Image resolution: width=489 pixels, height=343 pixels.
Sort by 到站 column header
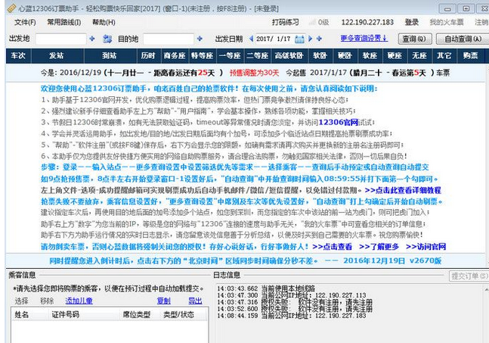(110, 56)
